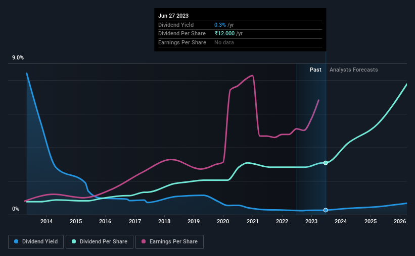Click the blue Dividend Yield legend dot
The height and width of the screenshot is (256, 415).
16,241
